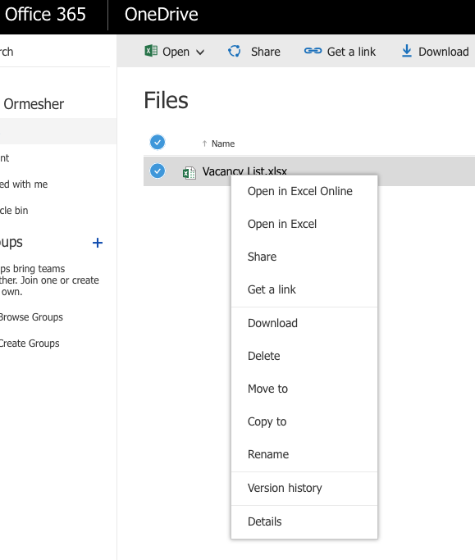Click the Vacancy List.xlsx file name
Image resolution: width=475 pixels, height=560 pixels.
[244, 171]
